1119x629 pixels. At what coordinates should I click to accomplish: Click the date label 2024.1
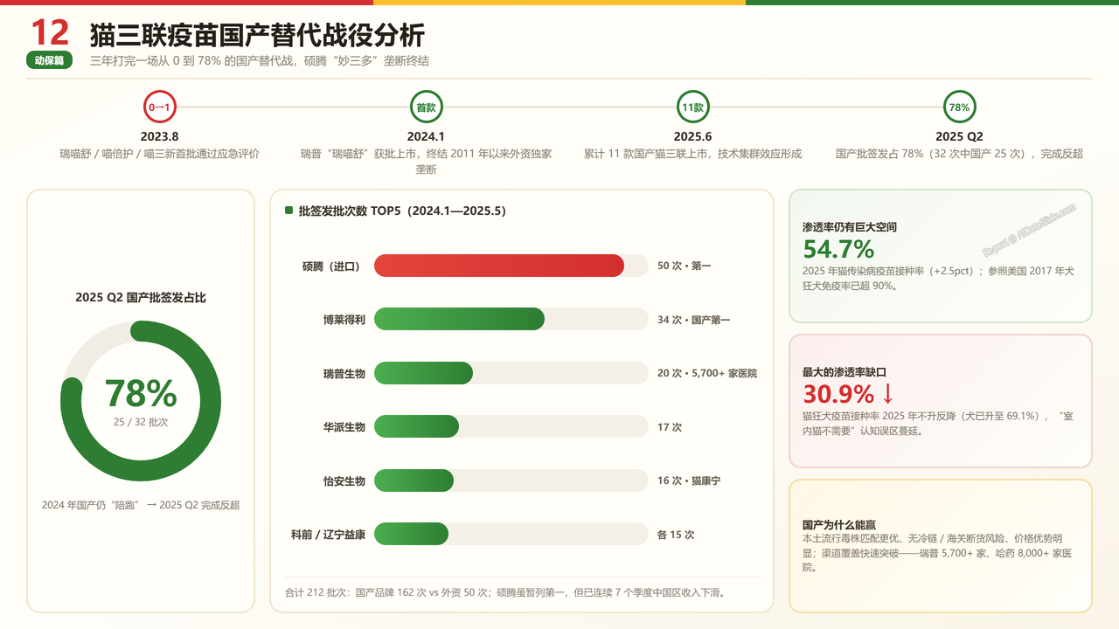click(427, 136)
